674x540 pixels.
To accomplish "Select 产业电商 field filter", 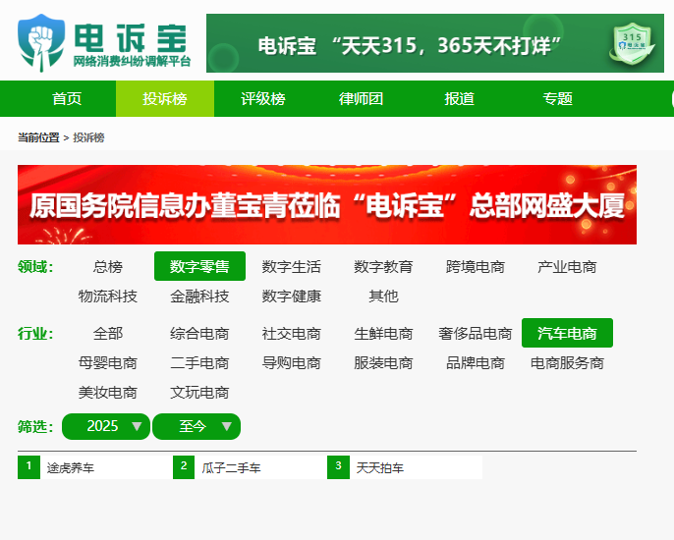I will tap(568, 266).
